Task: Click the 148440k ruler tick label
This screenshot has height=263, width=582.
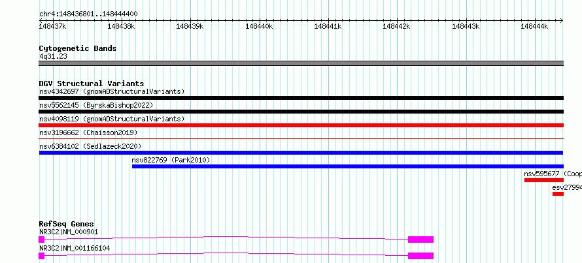Action: pyautogui.click(x=259, y=26)
